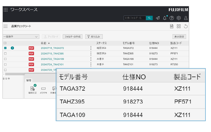Open the settings gear icon
The image size is (211, 132).
(x=179, y=18)
